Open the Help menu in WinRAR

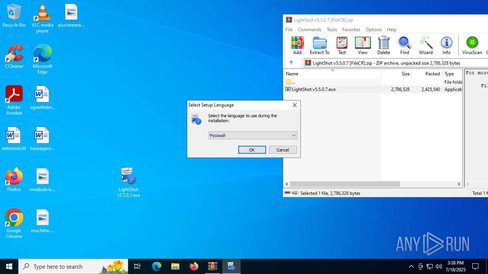point(392,29)
